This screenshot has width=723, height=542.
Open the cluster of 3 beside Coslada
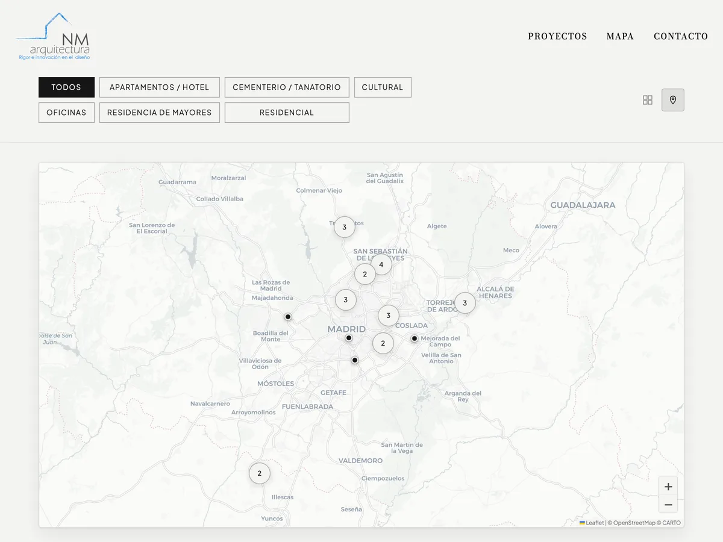(x=389, y=316)
